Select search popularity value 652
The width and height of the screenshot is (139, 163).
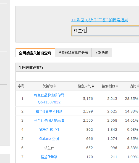[x=90, y=148]
